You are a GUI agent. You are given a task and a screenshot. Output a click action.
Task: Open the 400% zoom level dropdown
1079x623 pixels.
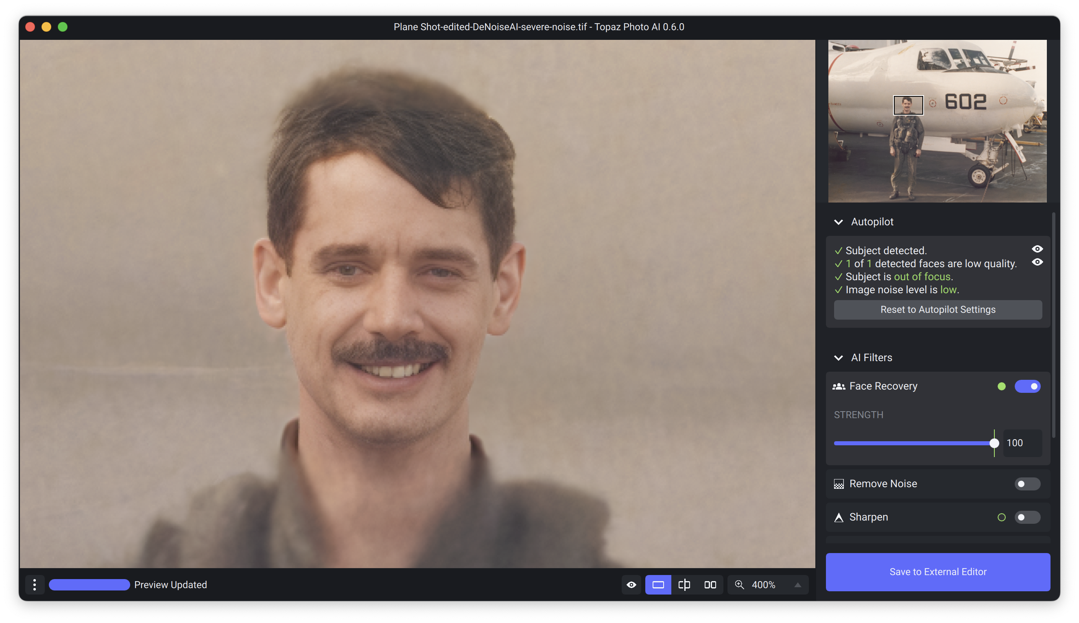pyautogui.click(x=797, y=584)
